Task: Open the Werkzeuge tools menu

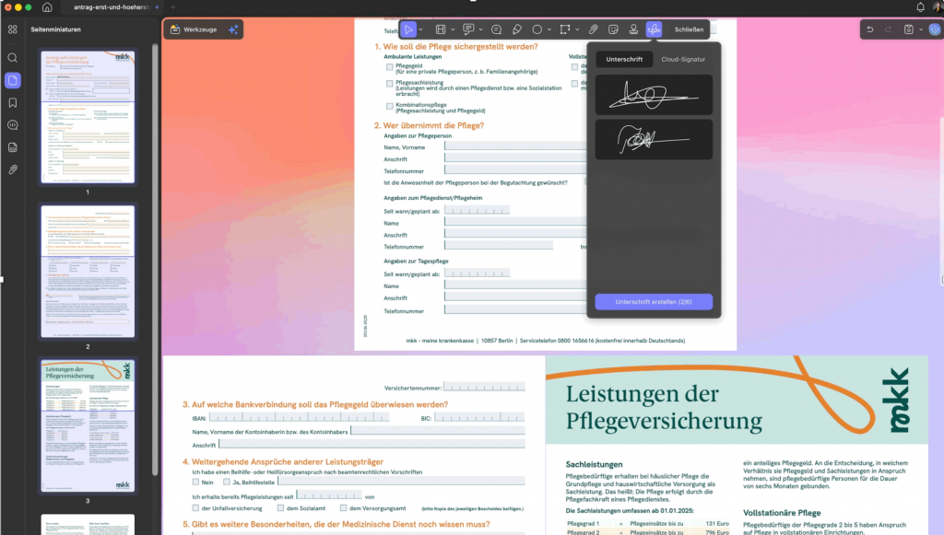Action: (x=194, y=29)
